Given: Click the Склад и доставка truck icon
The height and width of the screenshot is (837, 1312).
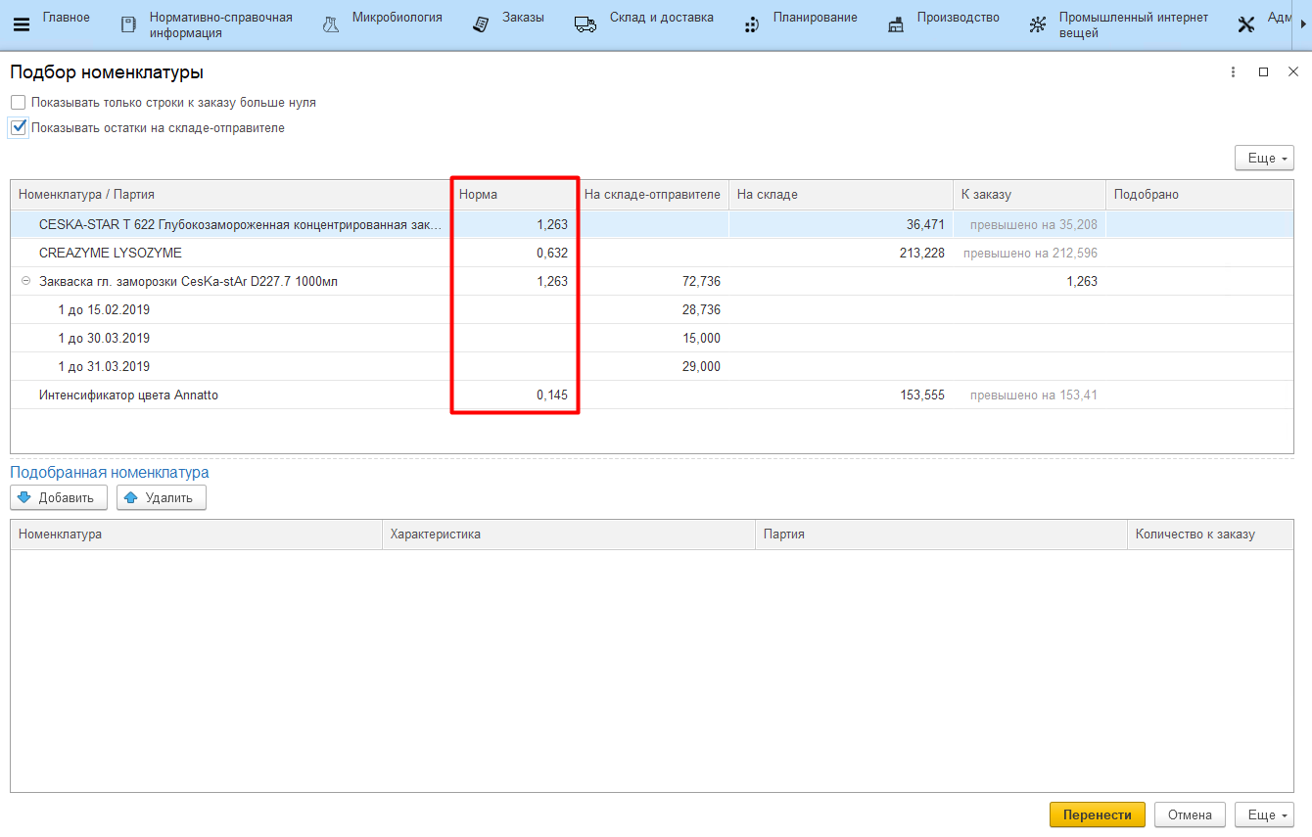Looking at the screenshot, I should tap(586, 25).
